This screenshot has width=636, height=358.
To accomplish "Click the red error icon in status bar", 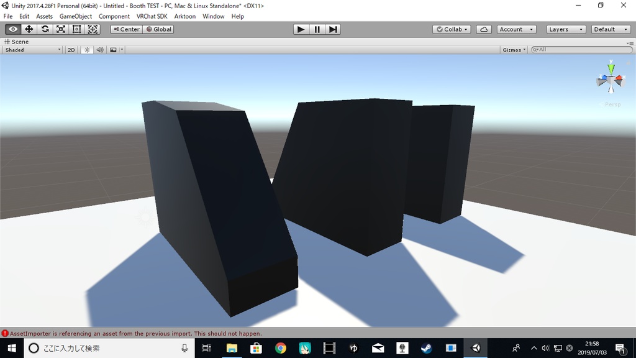I will pos(5,333).
